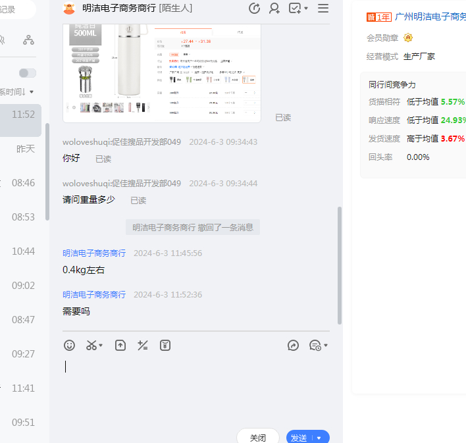Expand the send button dropdown arrow
This screenshot has height=443, width=466.
point(319,438)
